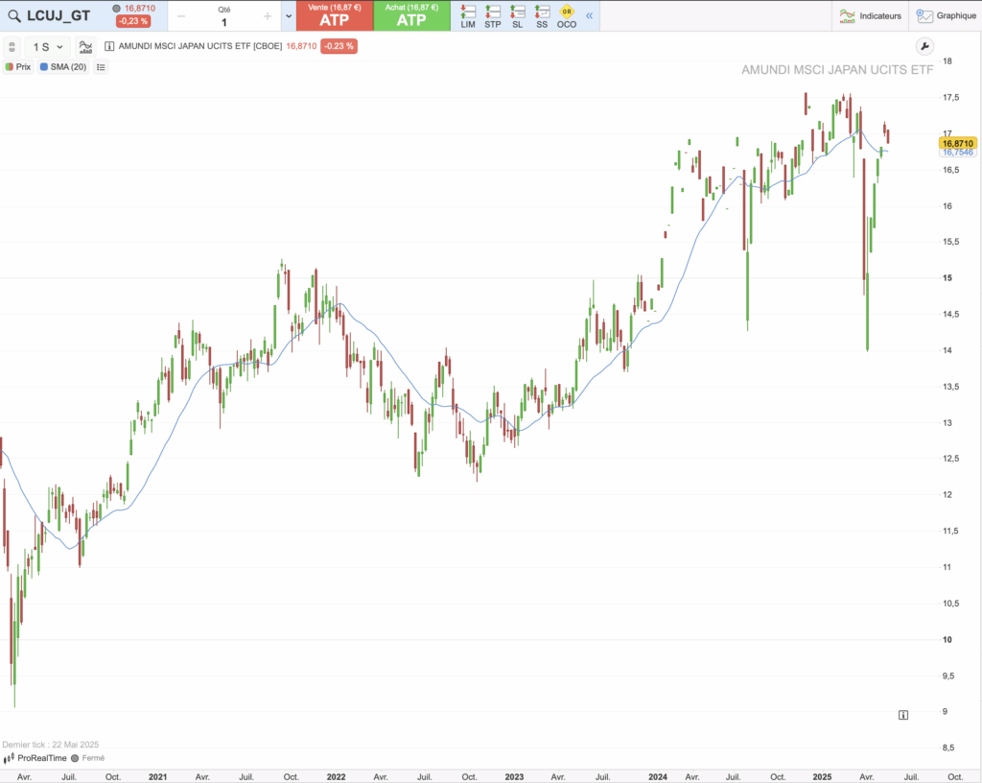Click the 2025 year label on time axis
Image resolution: width=982 pixels, height=783 pixels.
click(x=822, y=776)
